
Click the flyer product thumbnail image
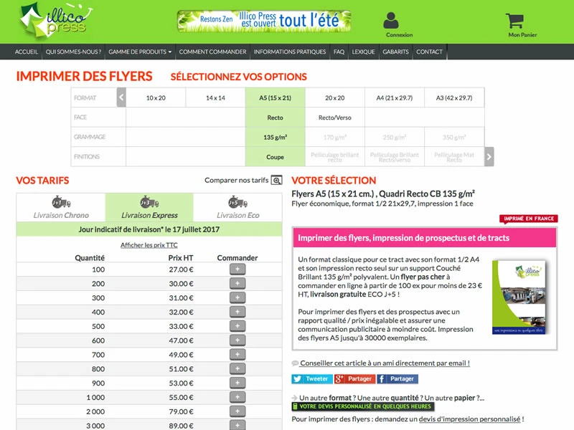coord(519,297)
